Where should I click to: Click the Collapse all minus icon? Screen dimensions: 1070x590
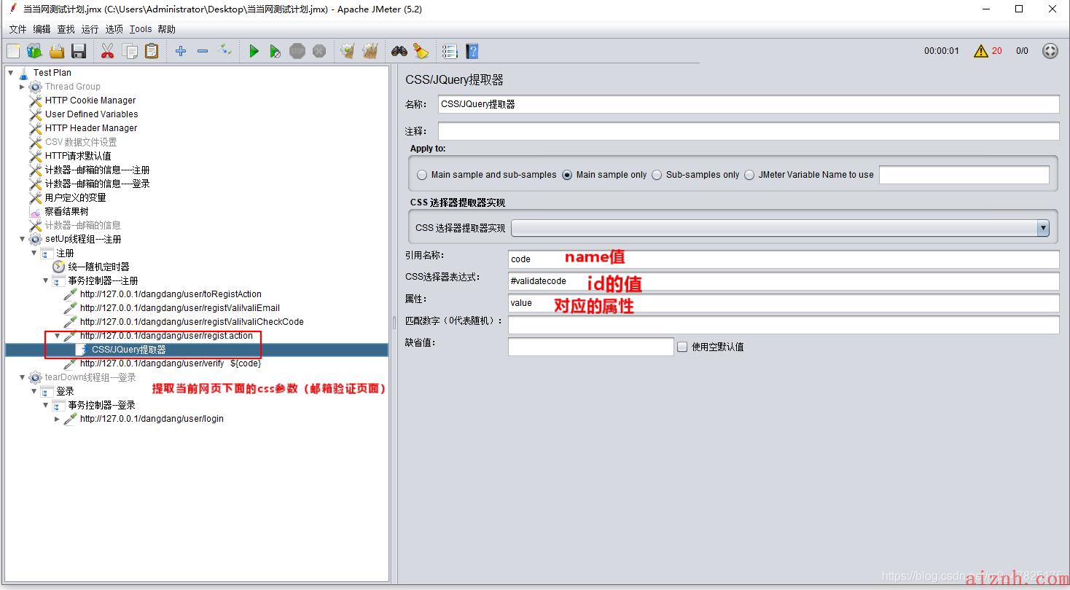[x=203, y=51]
